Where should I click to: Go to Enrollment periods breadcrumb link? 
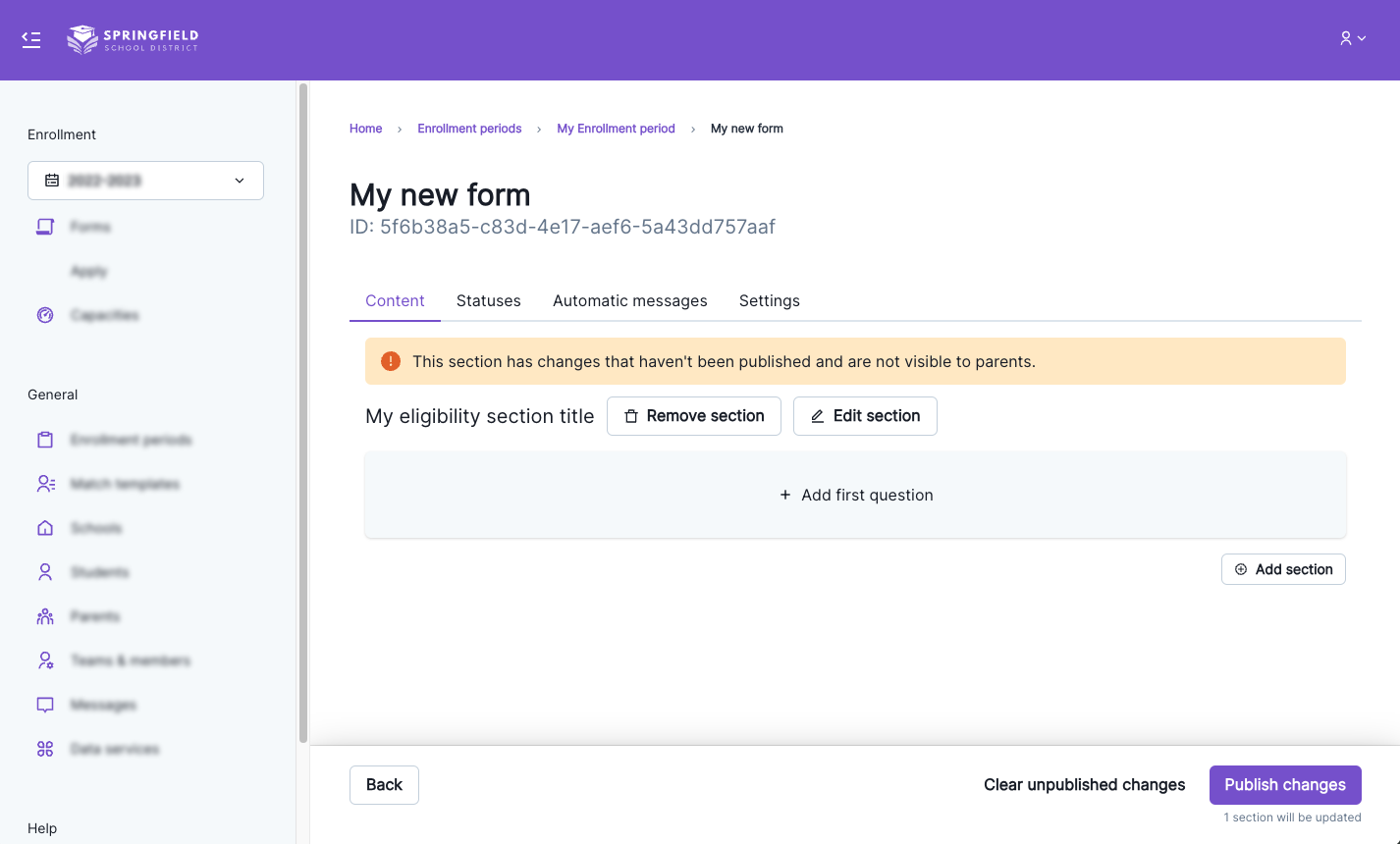point(469,129)
